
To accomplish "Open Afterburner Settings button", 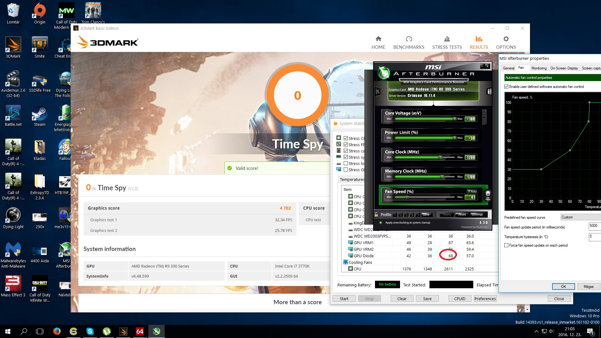I will (477, 215).
